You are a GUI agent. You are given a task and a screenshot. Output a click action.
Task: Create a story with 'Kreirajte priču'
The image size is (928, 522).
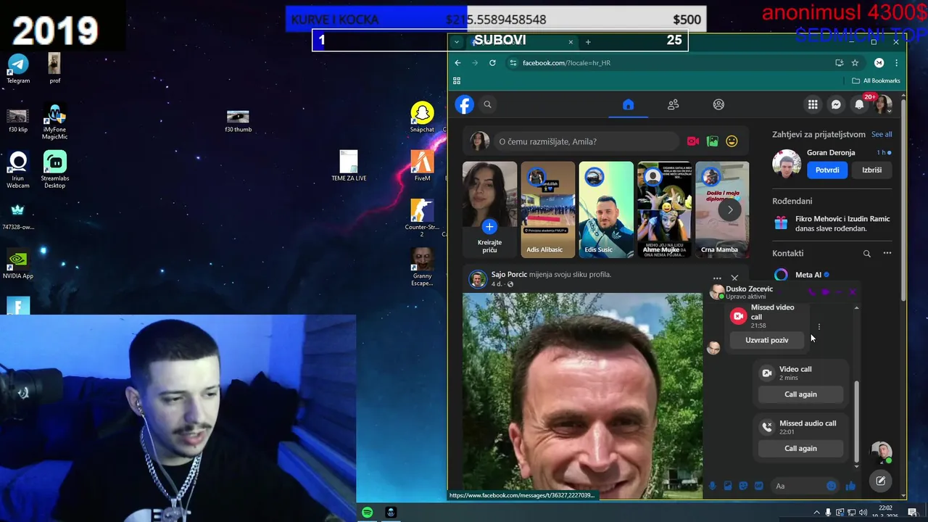coord(489,210)
